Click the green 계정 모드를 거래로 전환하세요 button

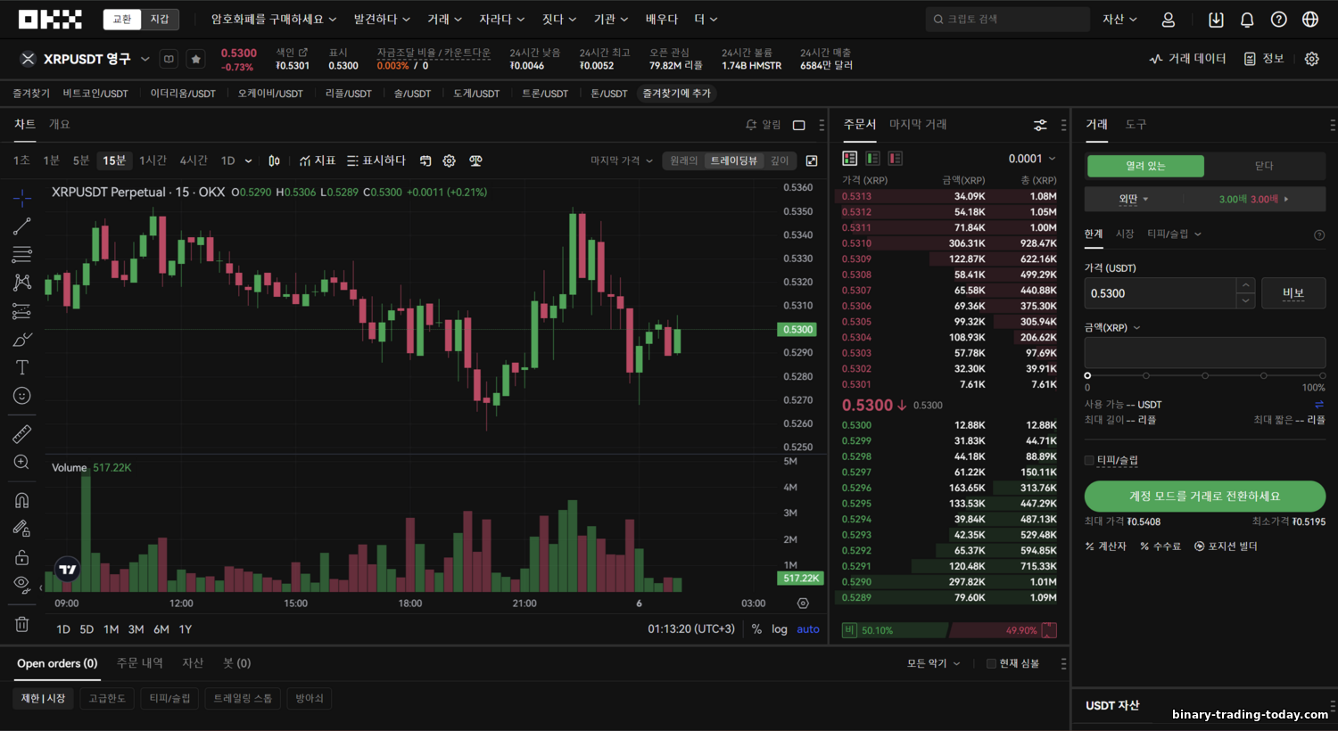(1204, 497)
